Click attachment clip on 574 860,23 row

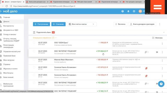pyautogui.click(x=146, y=52)
